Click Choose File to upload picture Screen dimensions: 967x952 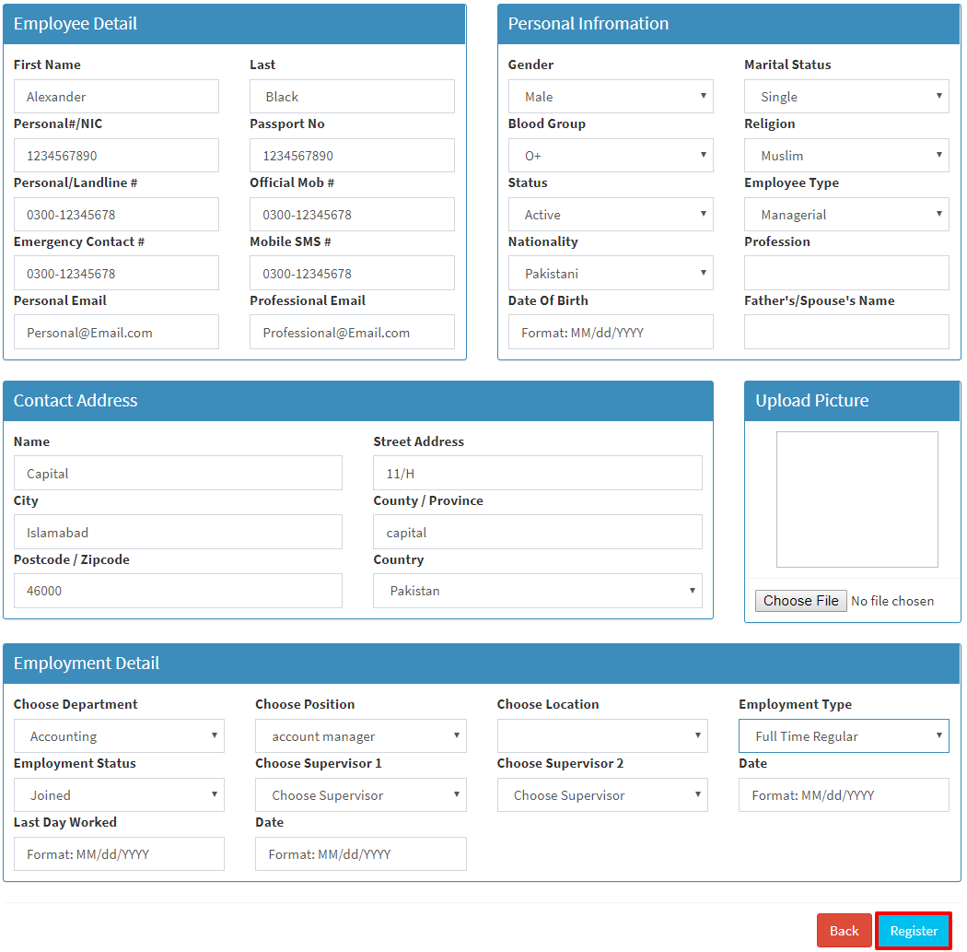(800, 601)
